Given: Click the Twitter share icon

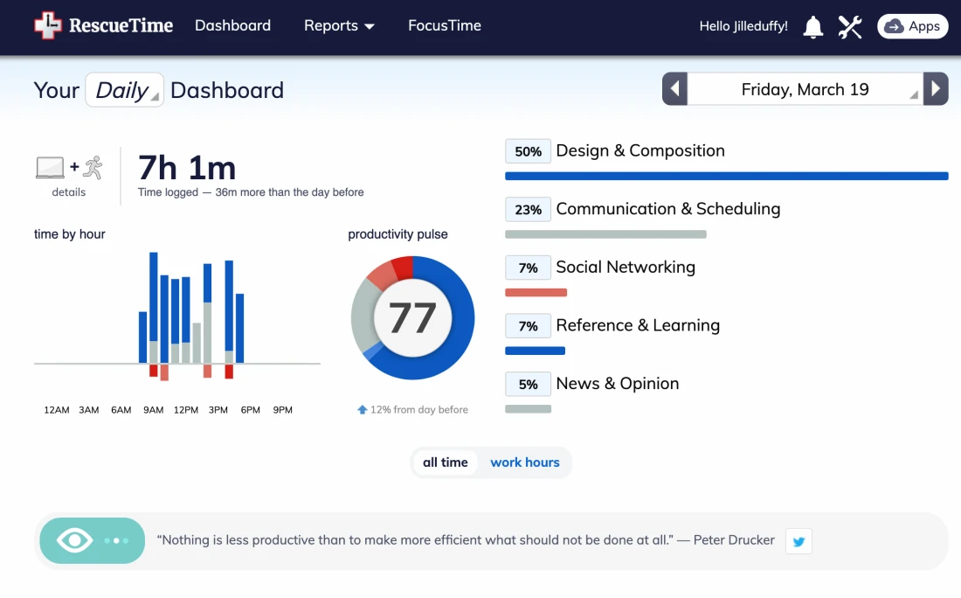Looking at the screenshot, I should (x=799, y=541).
